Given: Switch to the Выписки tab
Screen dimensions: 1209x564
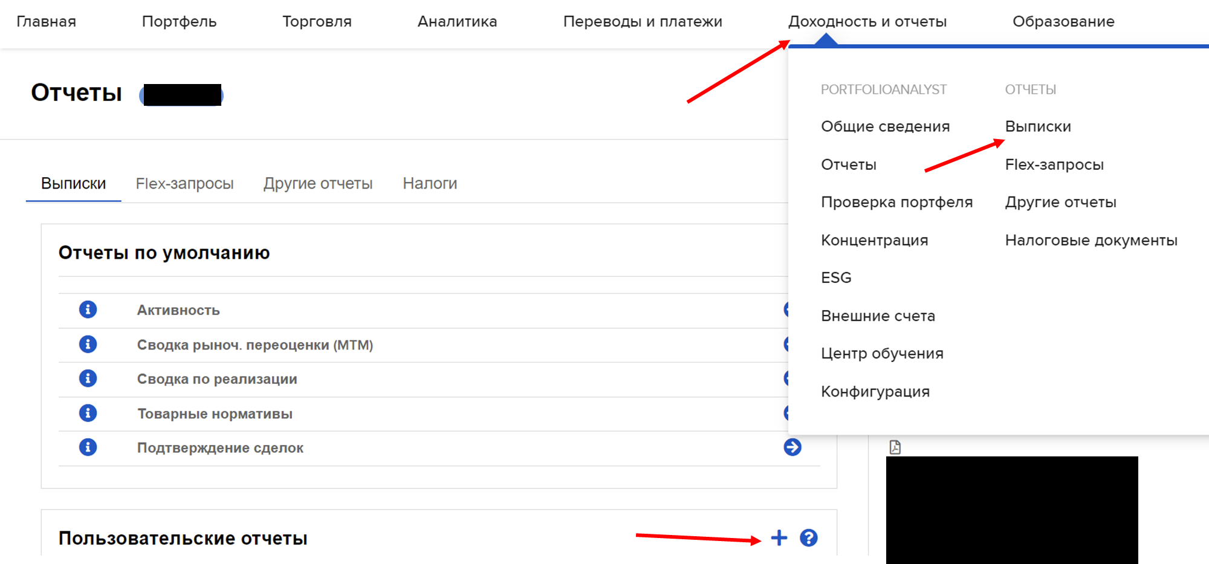Looking at the screenshot, I should click(x=73, y=183).
